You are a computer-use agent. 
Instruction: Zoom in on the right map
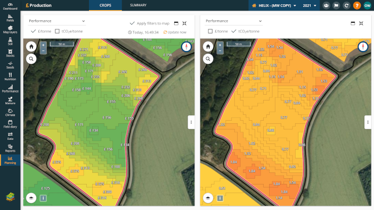[220, 45]
